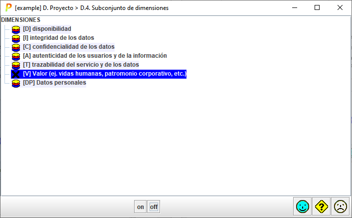The image size is (352, 218).
Task: Turn the selected dimension on
Action: coord(141,207)
